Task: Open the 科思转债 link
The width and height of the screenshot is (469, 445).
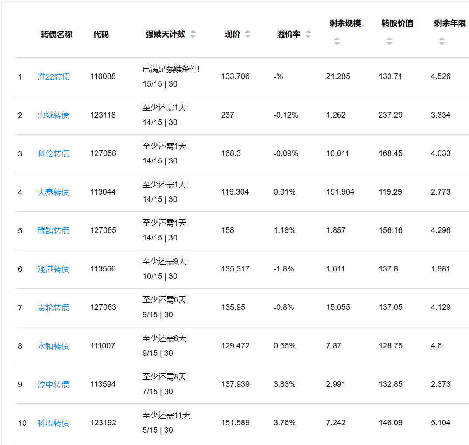Action: pos(53,423)
